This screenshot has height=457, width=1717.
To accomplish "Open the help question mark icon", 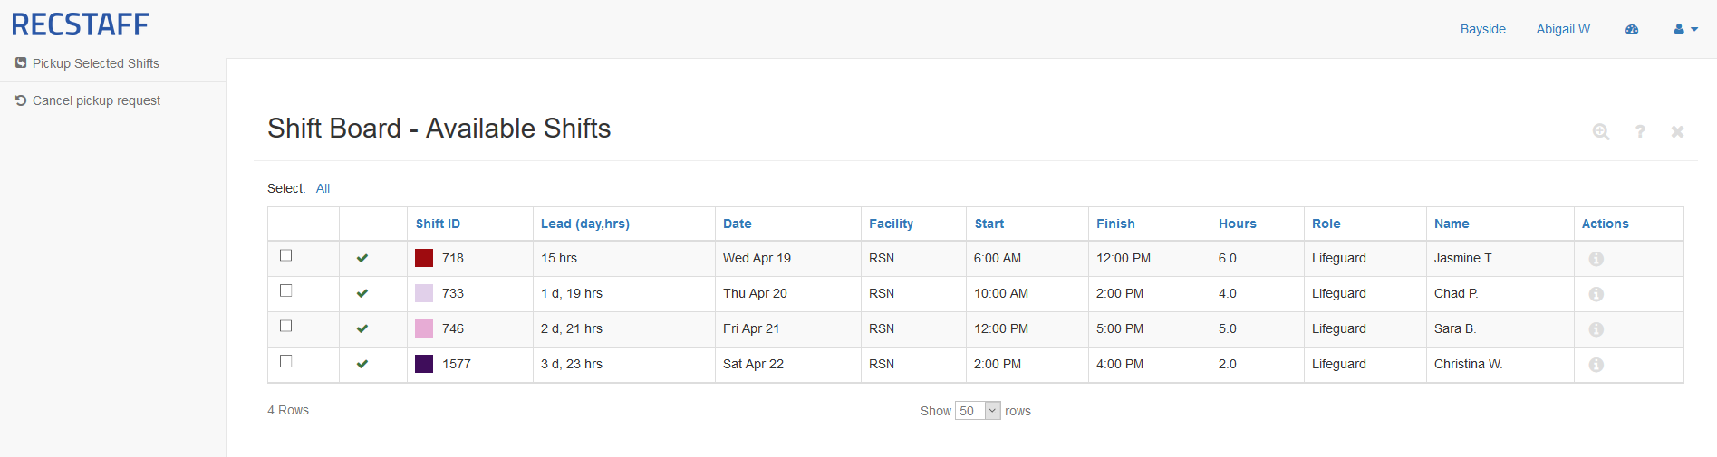I will [1640, 131].
